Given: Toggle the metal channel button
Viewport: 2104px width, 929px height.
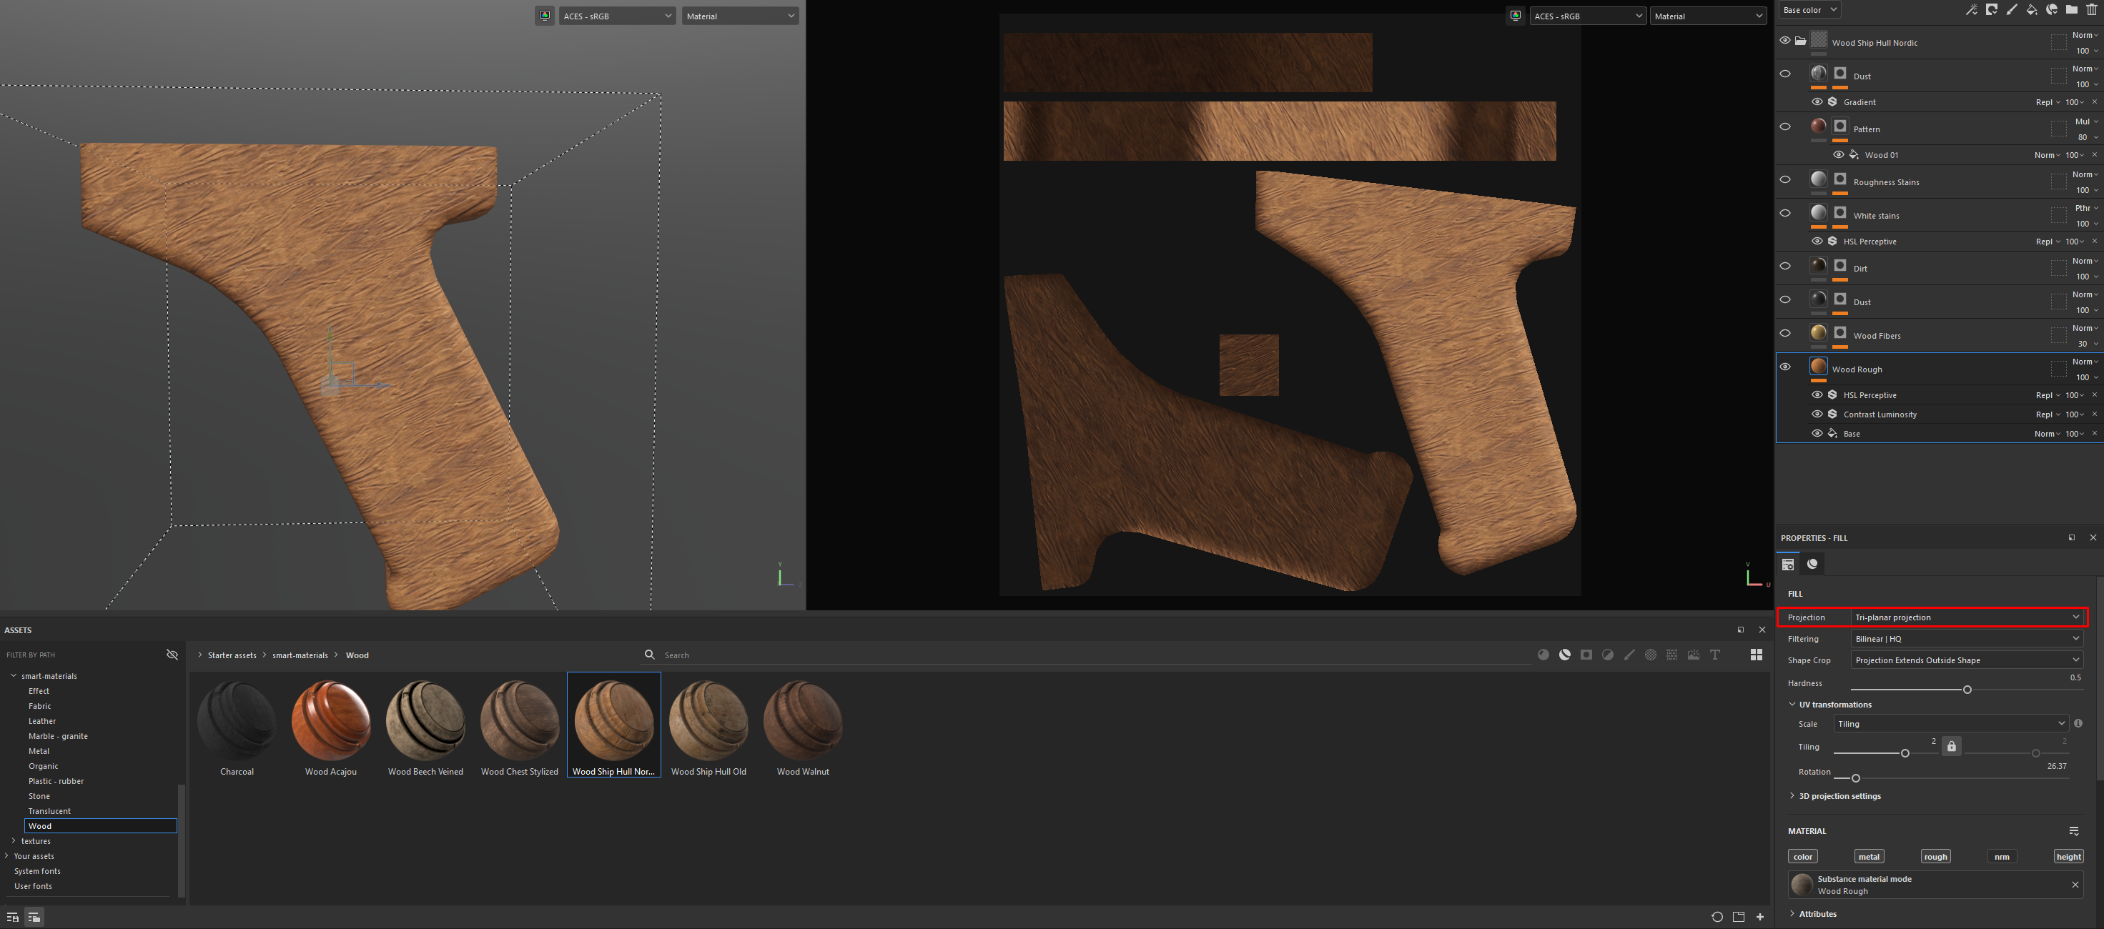Looking at the screenshot, I should (x=1869, y=856).
